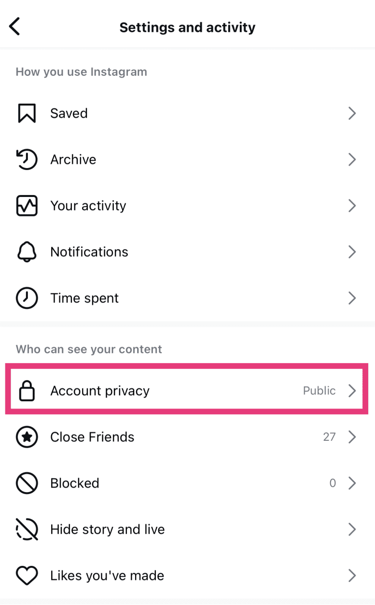Open the Notifications chevron
This screenshot has height=605, width=375.
click(x=352, y=252)
